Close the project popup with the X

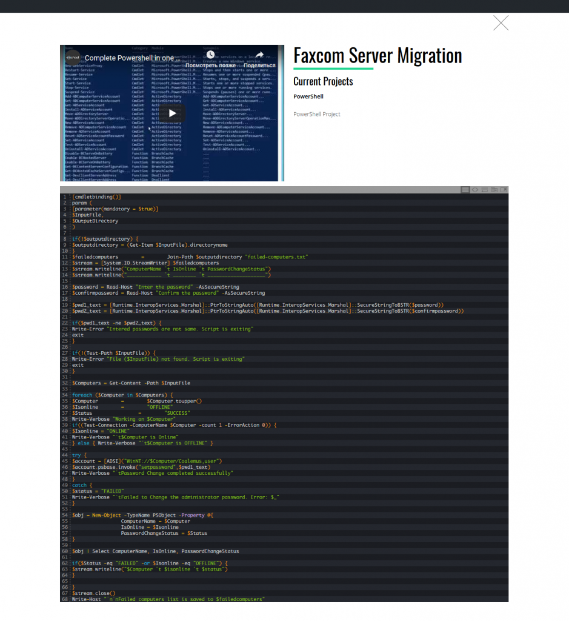[x=501, y=23]
